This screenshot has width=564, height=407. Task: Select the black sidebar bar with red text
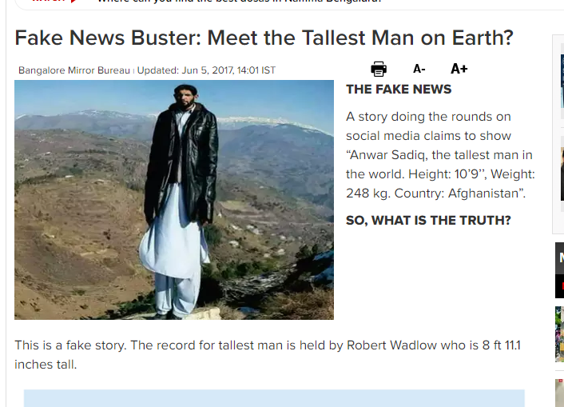[x=560, y=286]
